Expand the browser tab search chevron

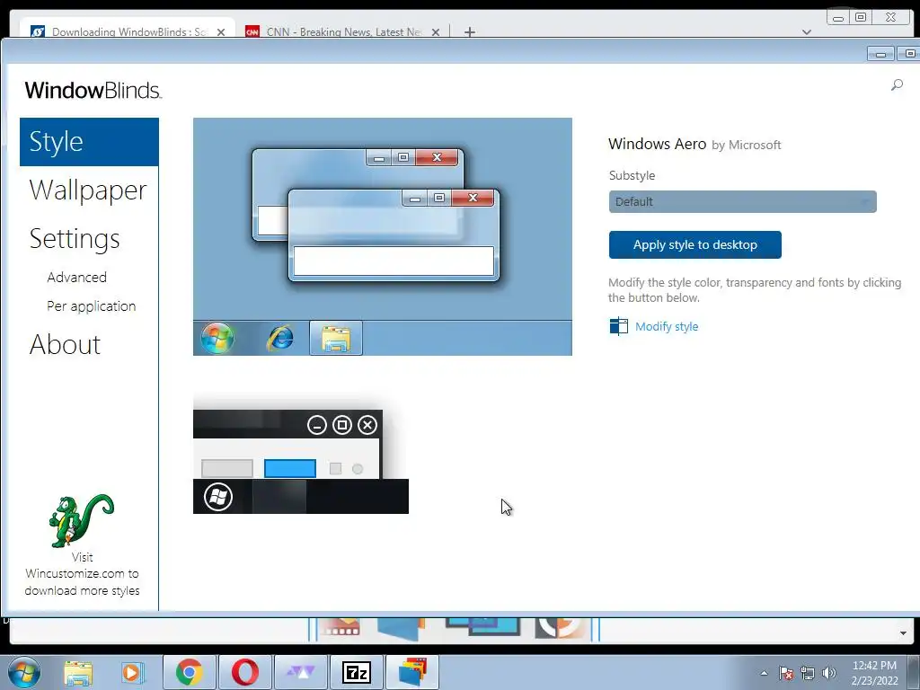point(807,32)
